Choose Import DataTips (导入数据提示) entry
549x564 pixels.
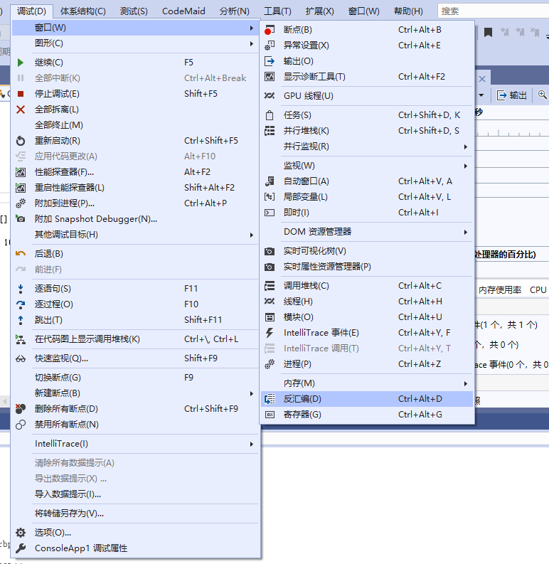(x=68, y=494)
